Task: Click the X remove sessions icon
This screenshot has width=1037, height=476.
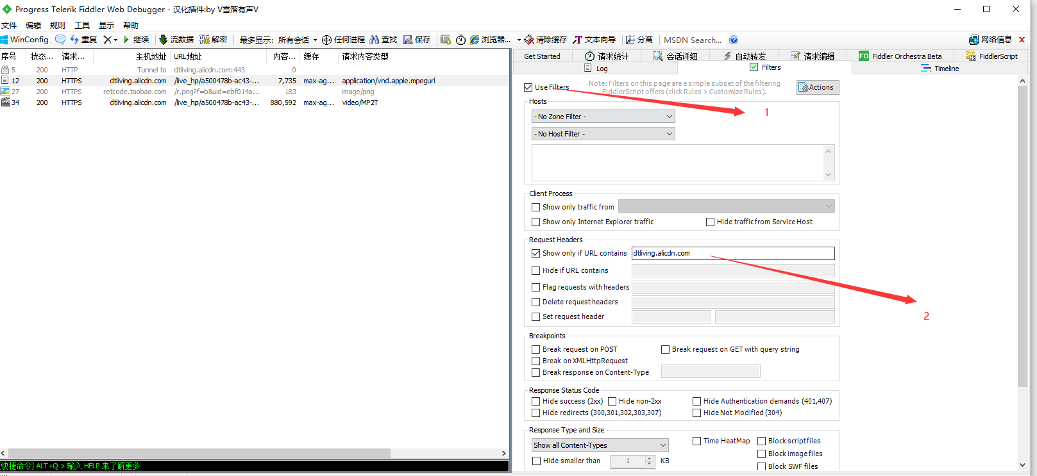Action: [107, 40]
